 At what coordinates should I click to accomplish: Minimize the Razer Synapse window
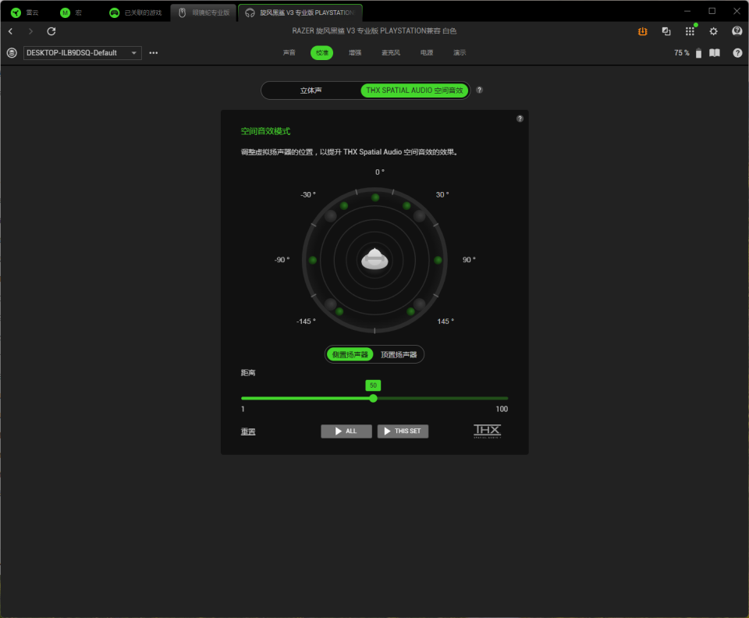point(687,11)
